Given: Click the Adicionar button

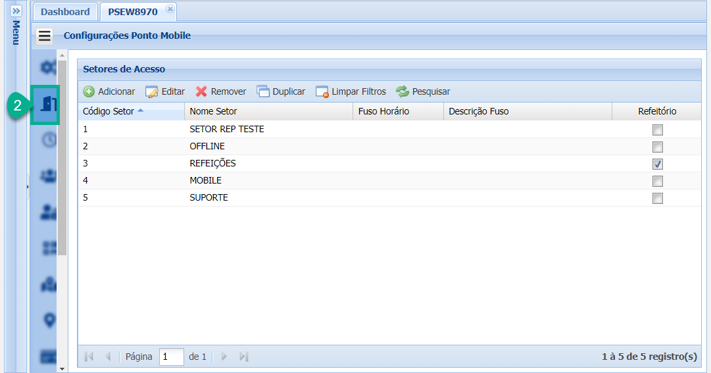Looking at the screenshot, I should point(109,91).
